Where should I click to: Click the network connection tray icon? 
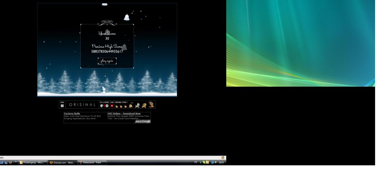(213, 162)
